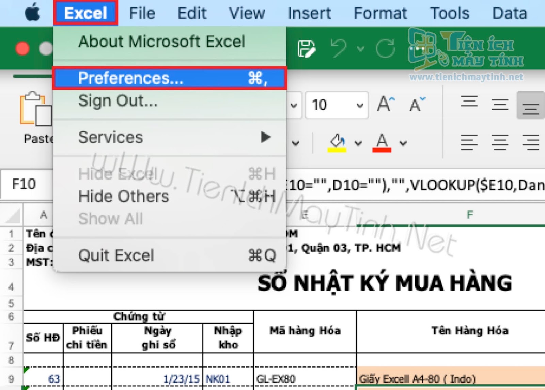Viewport: 545px width, 390px height.
Task: Click the cell GL-EX80
Action: click(x=305, y=378)
